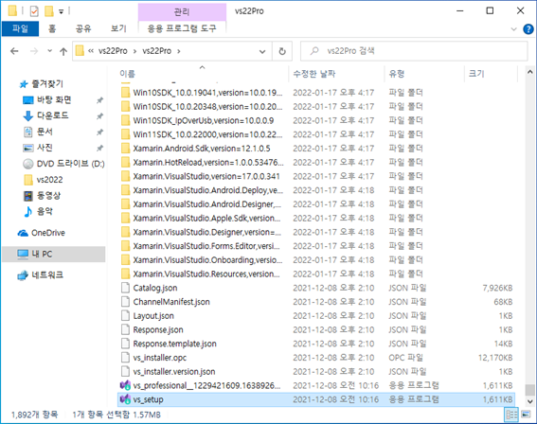Open the 홈 ribbon tab
Screen dimensions: 537x424
tap(52, 28)
